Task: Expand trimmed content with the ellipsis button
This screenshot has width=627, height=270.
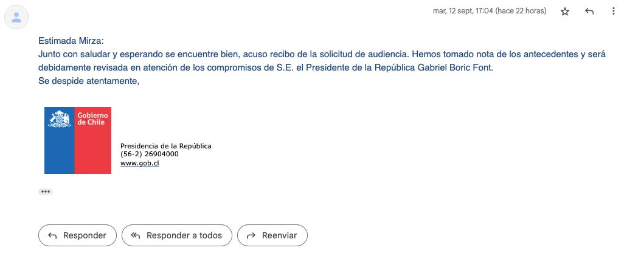Action: [46, 192]
